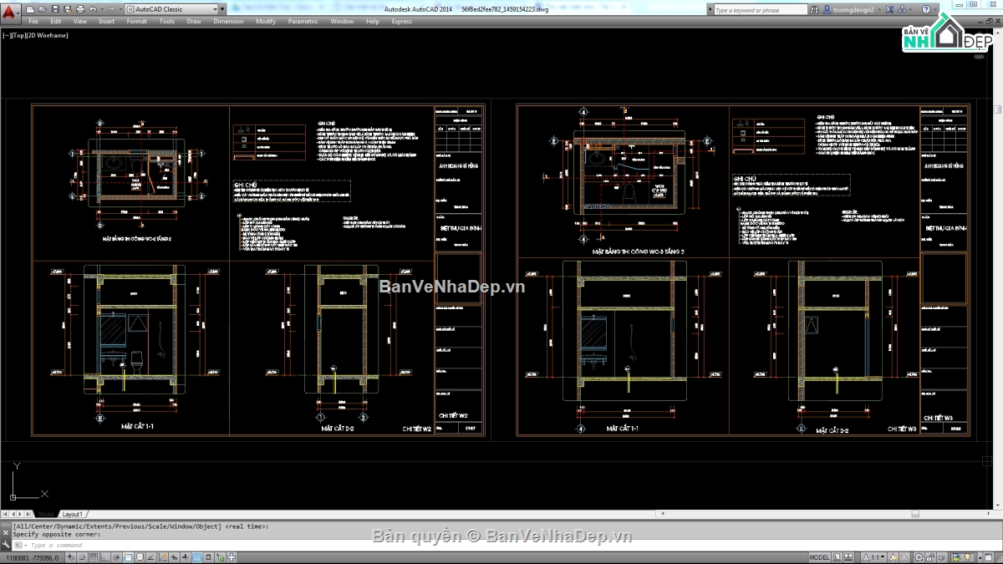Open the Dimension menu
This screenshot has width=1003, height=564.
228,21
